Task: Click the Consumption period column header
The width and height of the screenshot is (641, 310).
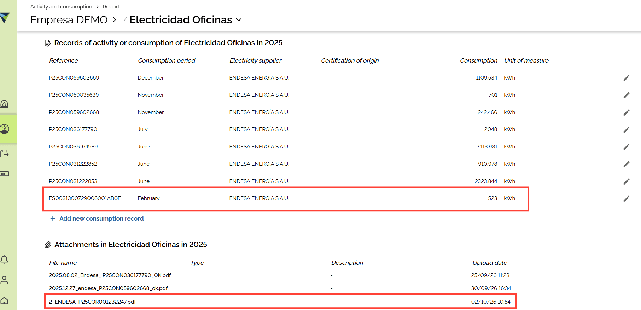Action: click(167, 60)
